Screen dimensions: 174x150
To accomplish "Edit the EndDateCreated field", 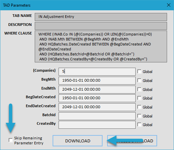I will 97,107.
